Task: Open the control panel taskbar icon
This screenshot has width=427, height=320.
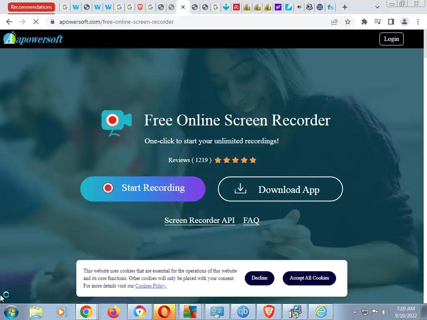Action: point(217,312)
